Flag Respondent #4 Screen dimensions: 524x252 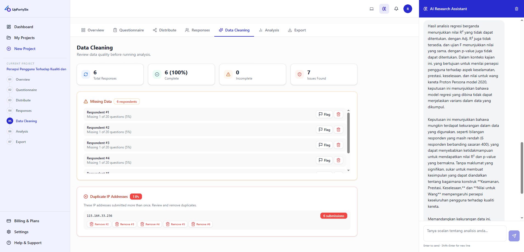(x=324, y=160)
